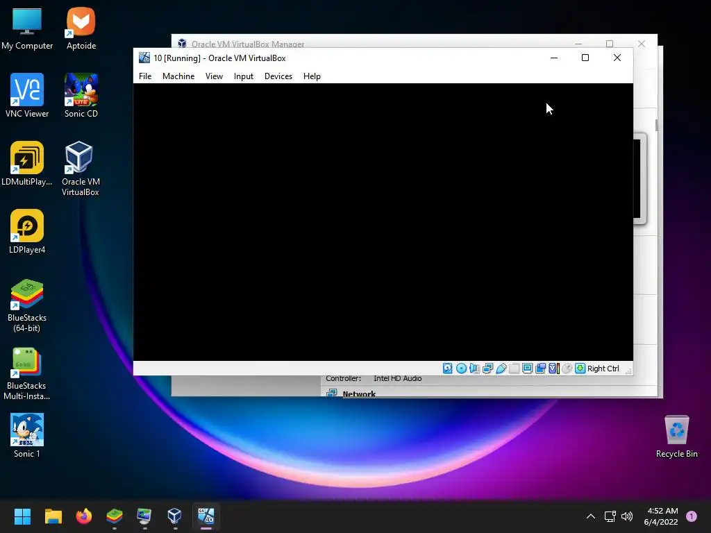Viewport: 711px width, 533px height.
Task: Launch Firefox from the taskbar
Action: pyautogui.click(x=83, y=516)
